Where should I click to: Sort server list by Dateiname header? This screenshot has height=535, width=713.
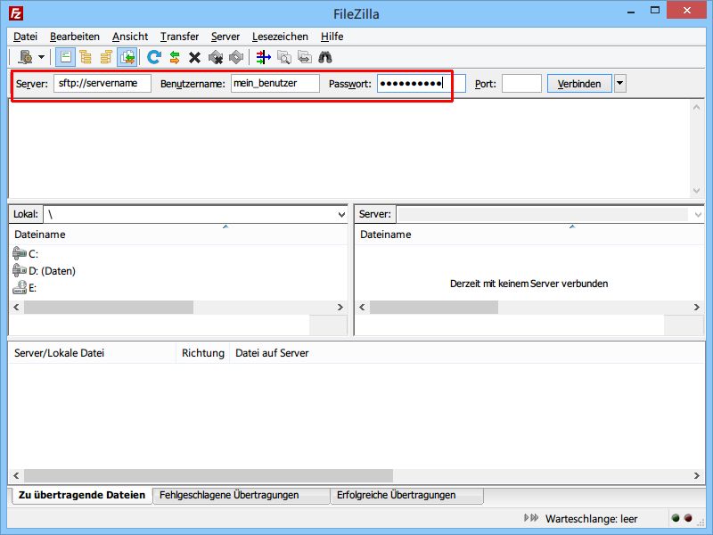pos(386,235)
